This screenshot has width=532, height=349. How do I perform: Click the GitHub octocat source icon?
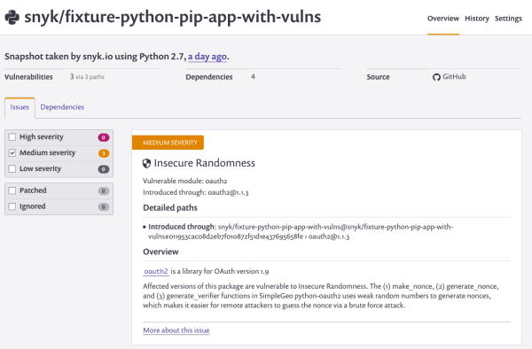coord(436,77)
